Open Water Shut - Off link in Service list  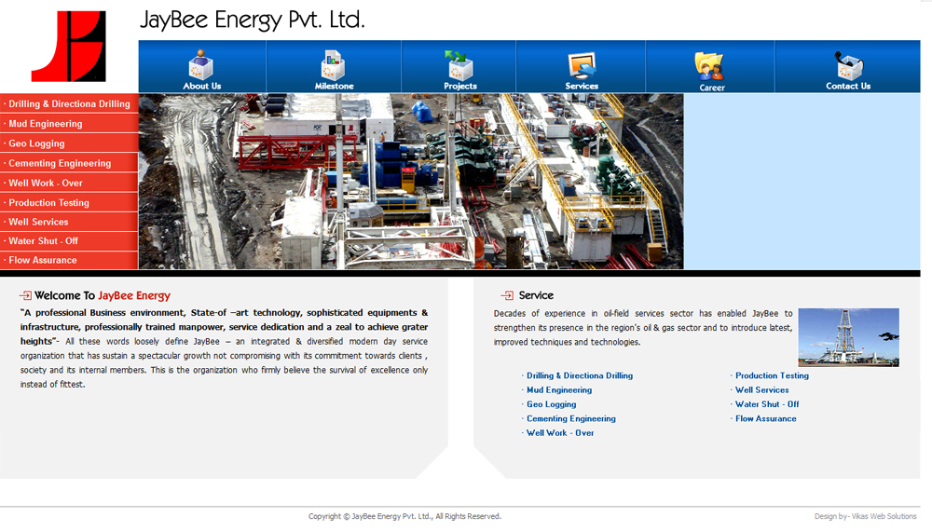767,404
